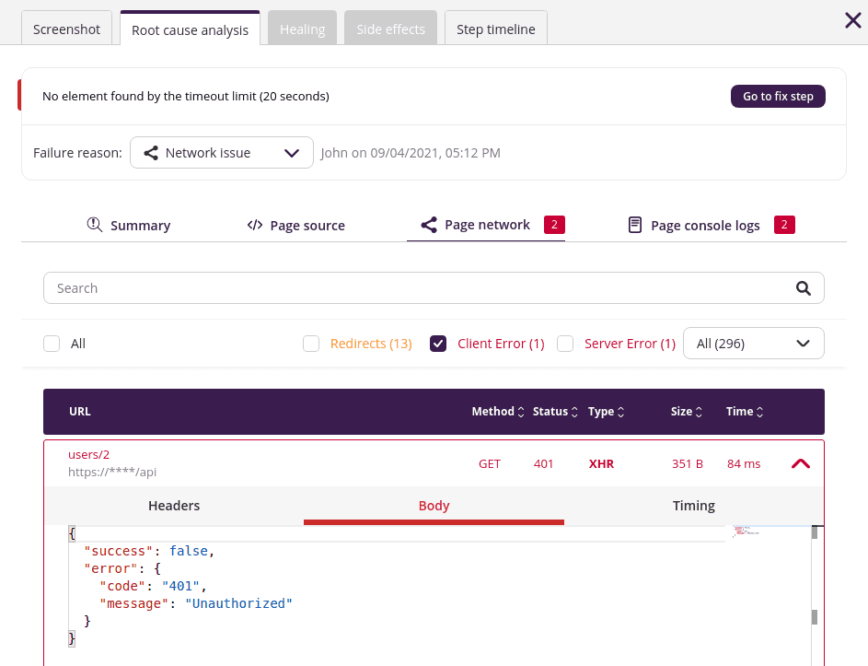Open the All (296) filter dropdown
The height and width of the screenshot is (666, 868).
(753, 343)
